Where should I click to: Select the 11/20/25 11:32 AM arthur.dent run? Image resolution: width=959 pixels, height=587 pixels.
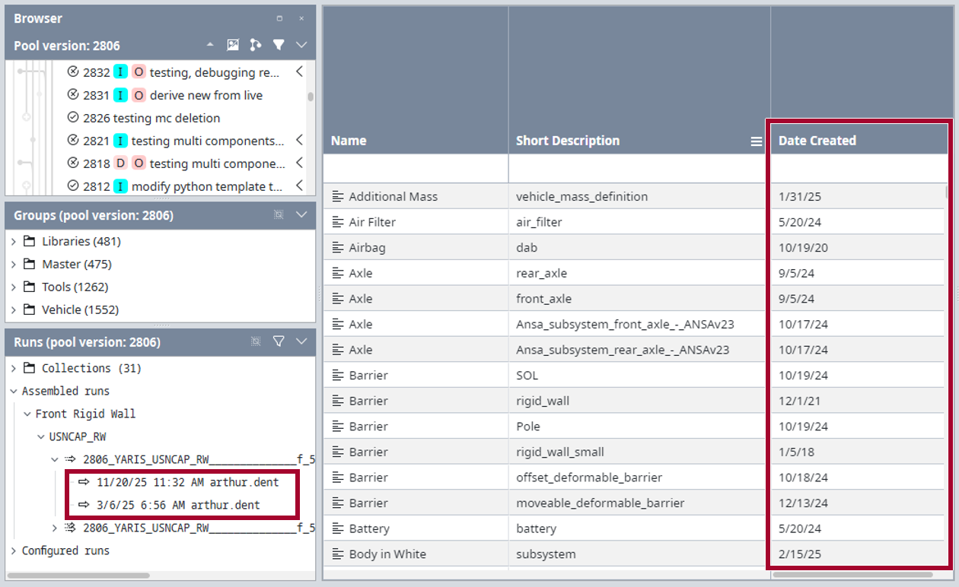[187, 482]
